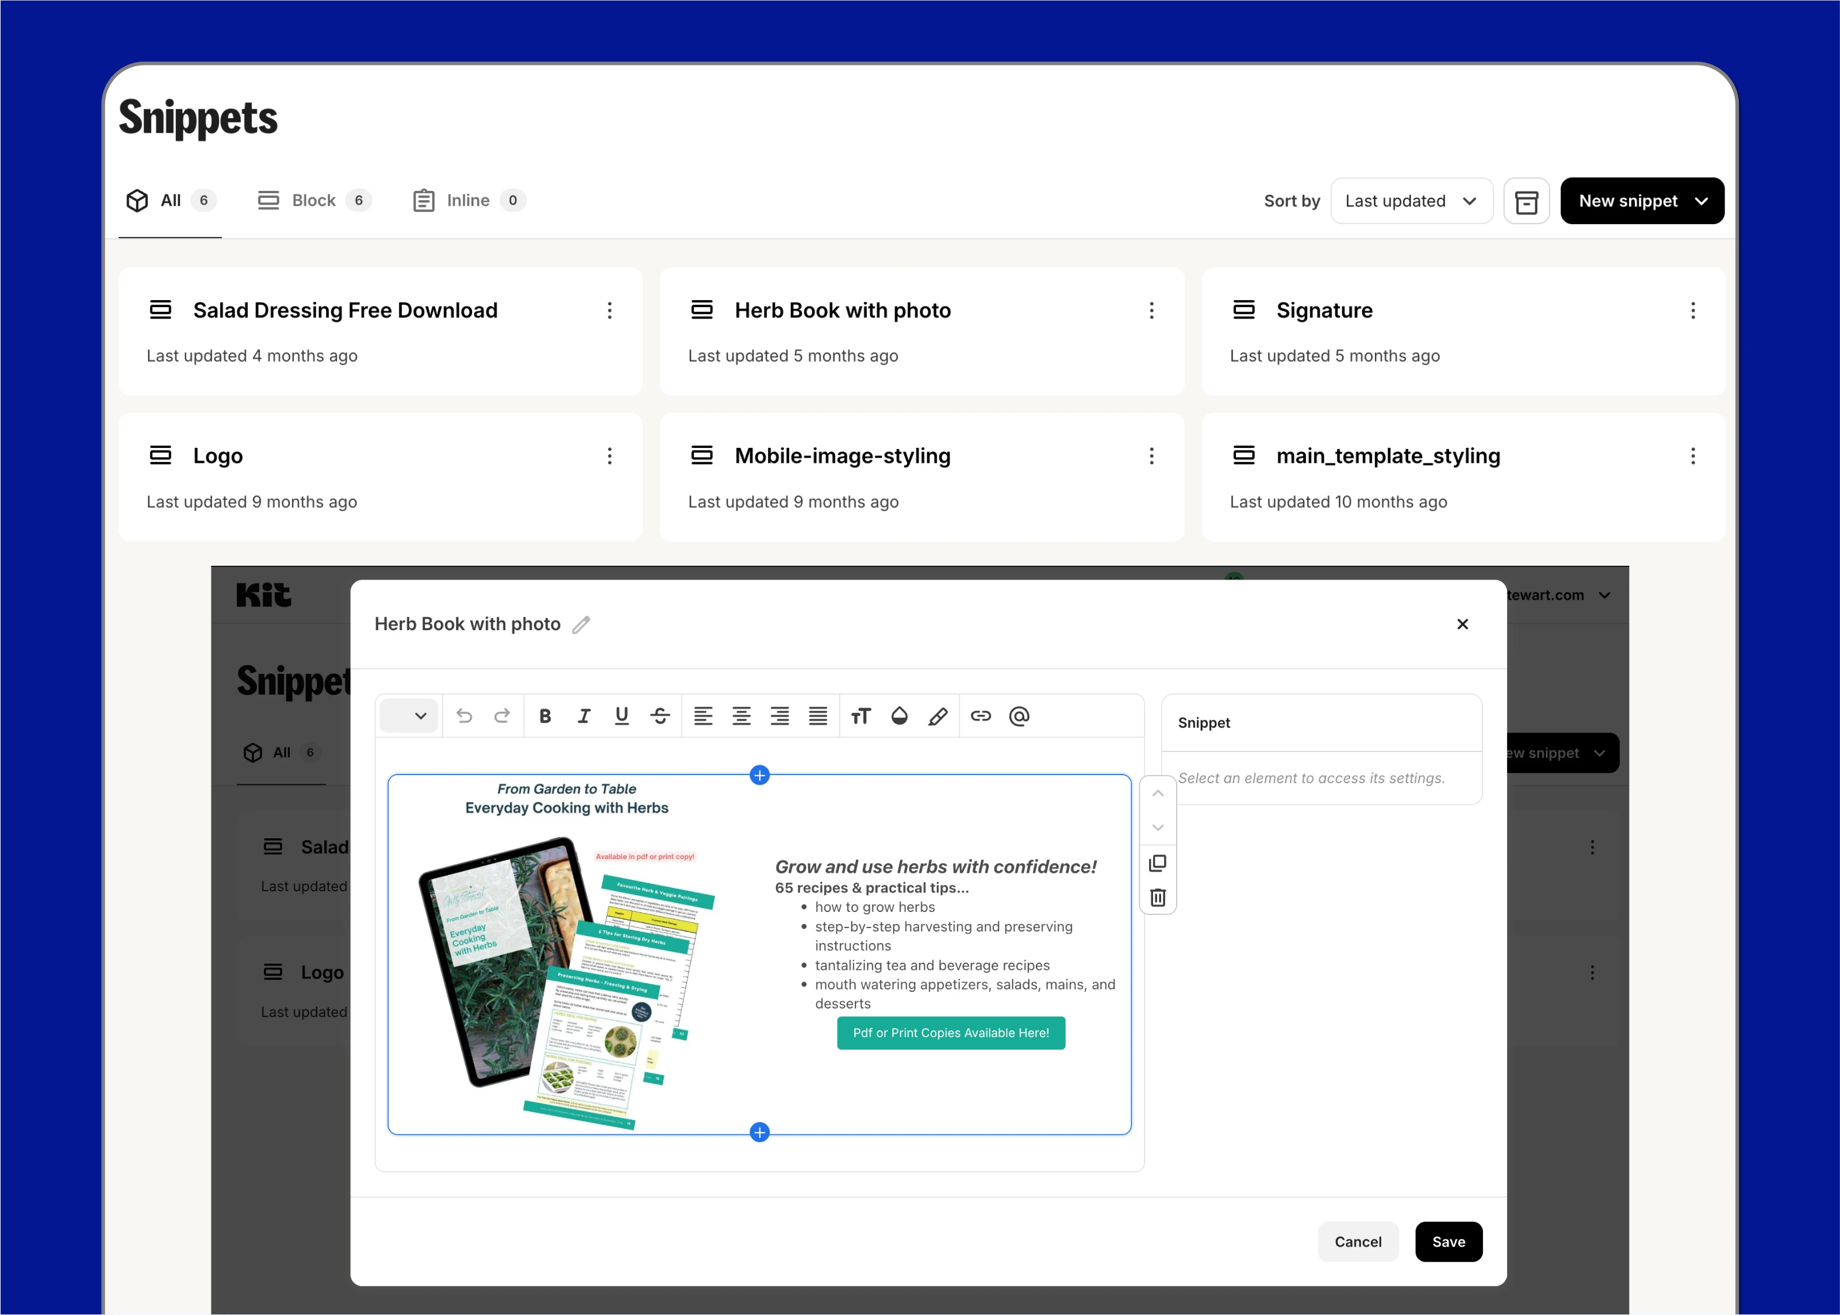Delete the selected element with the trash icon
Screen dimensions: 1840x1315
[1158, 896]
